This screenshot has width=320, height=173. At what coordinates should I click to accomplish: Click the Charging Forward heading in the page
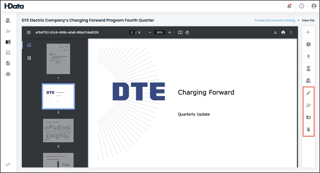pyautogui.click(x=206, y=92)
